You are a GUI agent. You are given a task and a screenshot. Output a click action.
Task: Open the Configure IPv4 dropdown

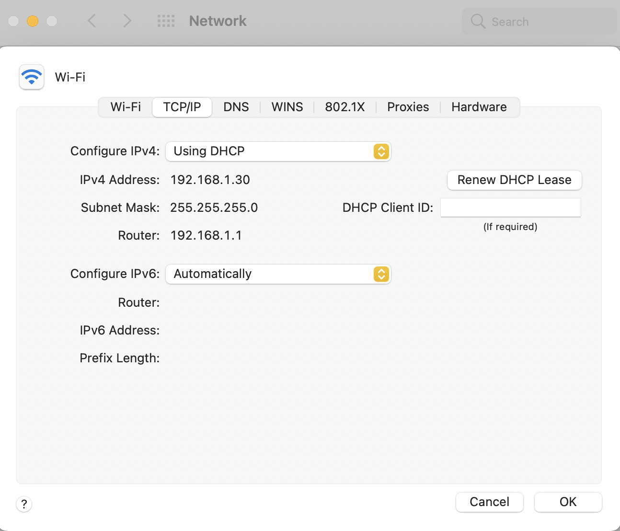pos(278,151)
